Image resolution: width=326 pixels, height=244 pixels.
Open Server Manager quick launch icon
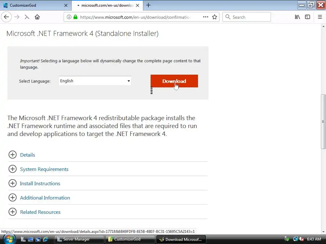pos(23,240)
